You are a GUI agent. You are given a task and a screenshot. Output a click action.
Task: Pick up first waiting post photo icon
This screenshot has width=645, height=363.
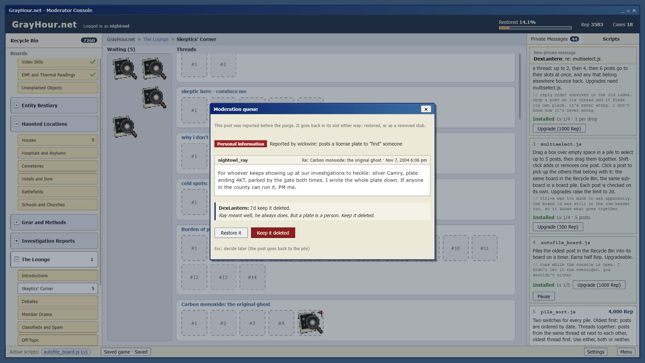pyautogui.click(x=125, y=69)
